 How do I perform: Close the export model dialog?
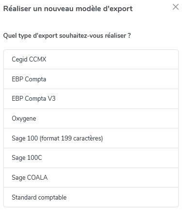(x=176, y=7)
